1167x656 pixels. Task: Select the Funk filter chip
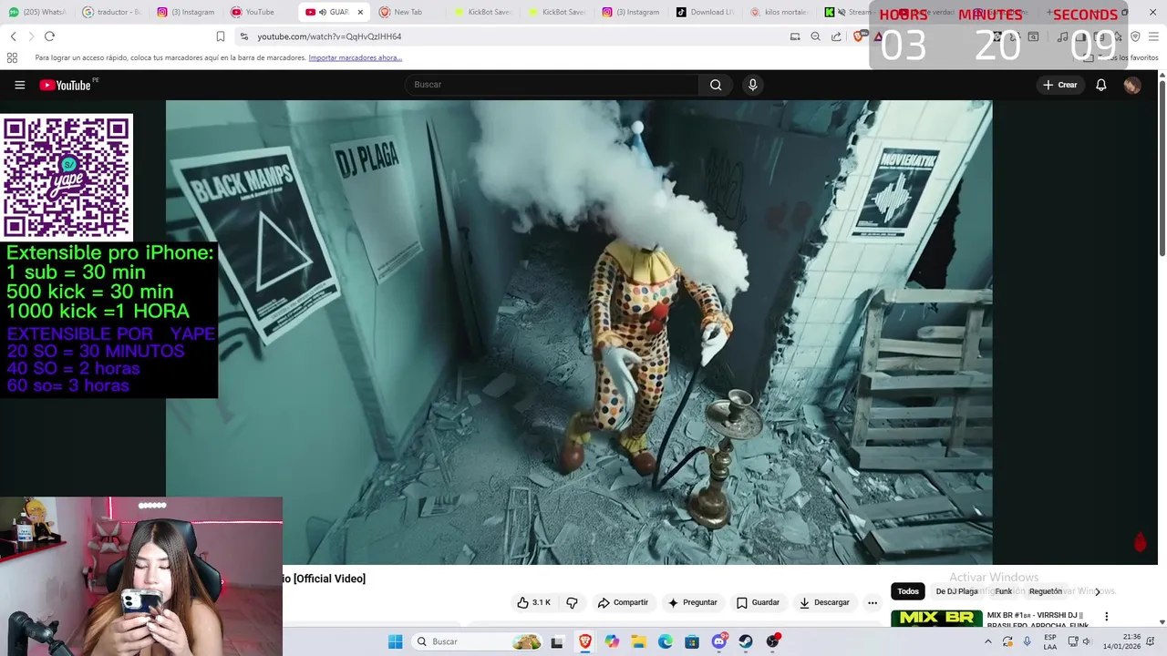[x=1004, y=591]
